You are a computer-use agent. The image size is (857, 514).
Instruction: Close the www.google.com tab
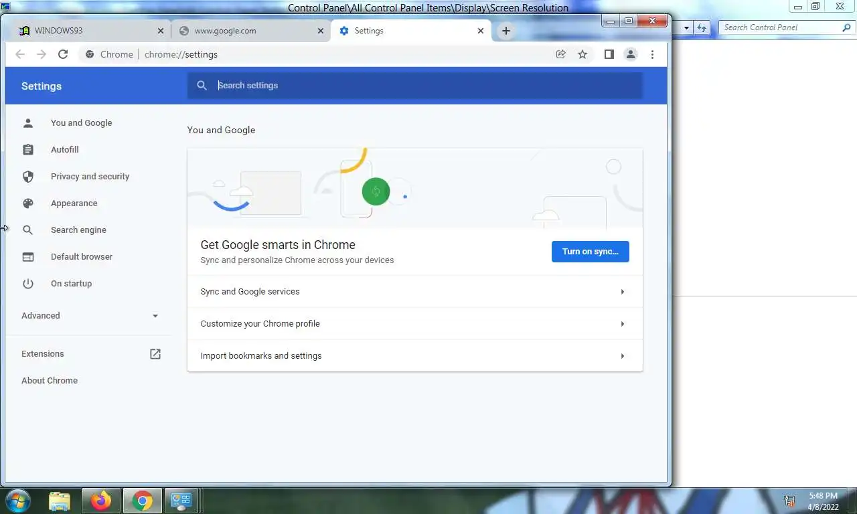(321, 31)
